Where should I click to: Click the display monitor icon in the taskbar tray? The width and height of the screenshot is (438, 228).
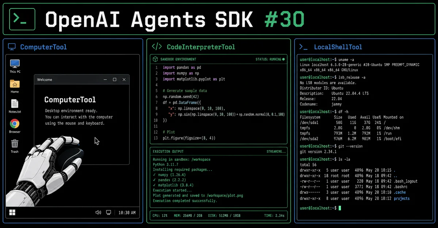108,212
